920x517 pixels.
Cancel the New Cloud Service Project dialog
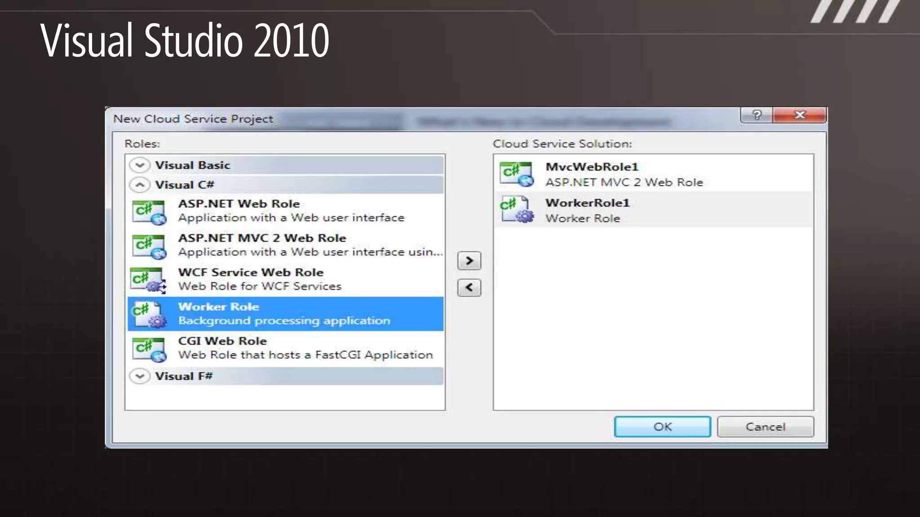[765, 427]
